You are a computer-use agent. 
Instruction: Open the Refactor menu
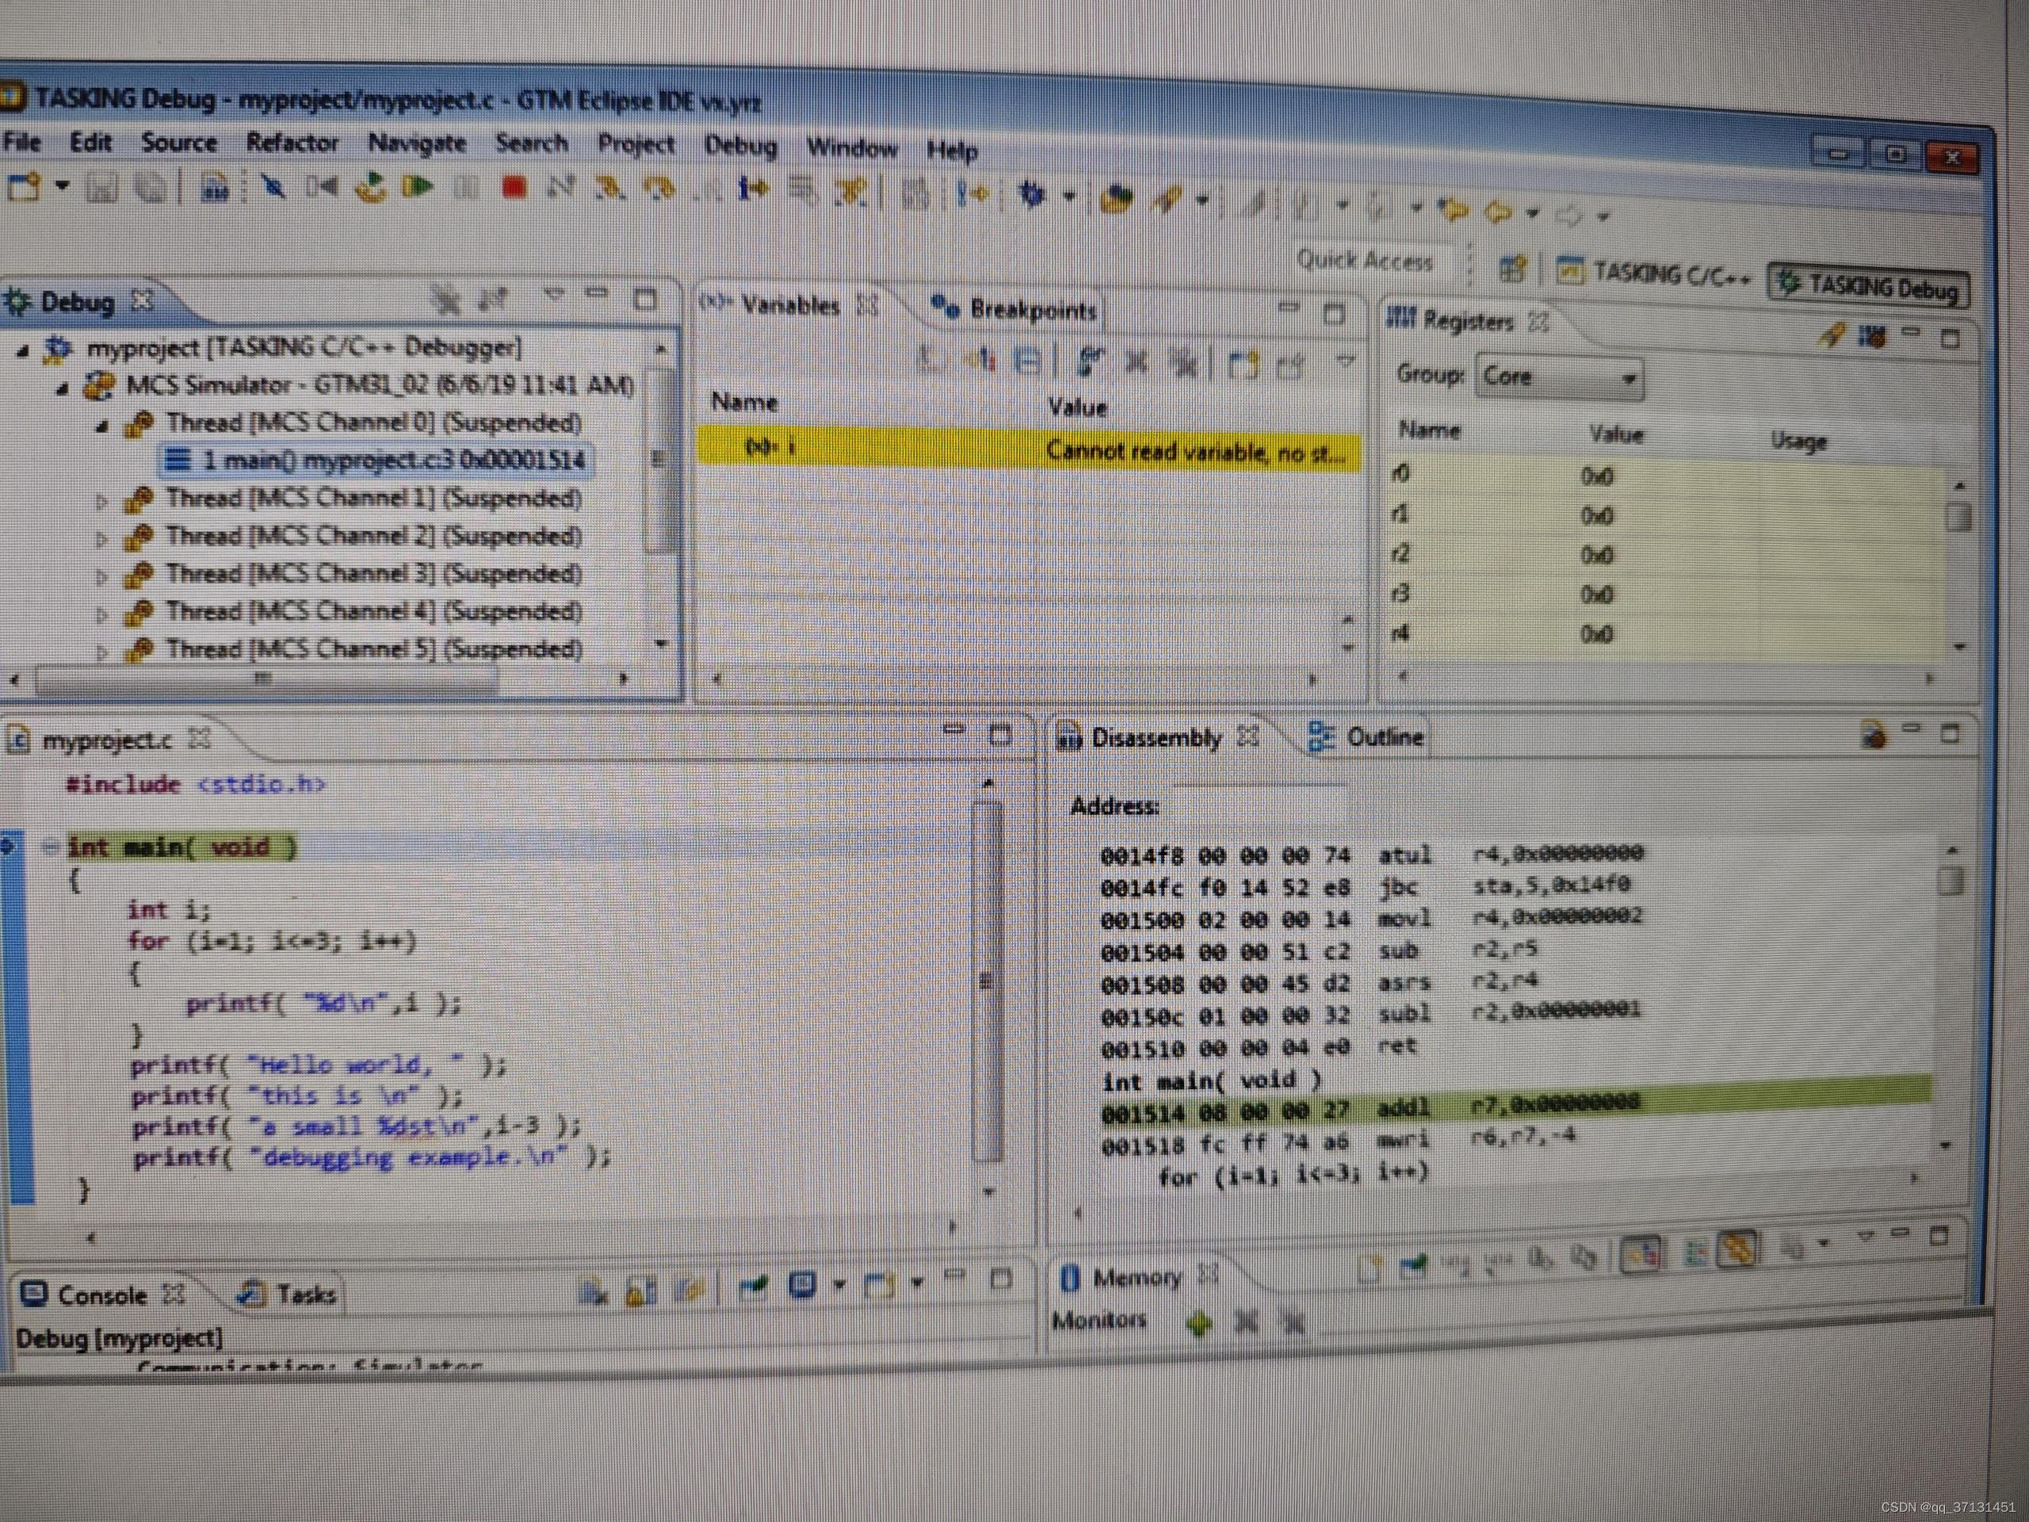click(292, 143)
